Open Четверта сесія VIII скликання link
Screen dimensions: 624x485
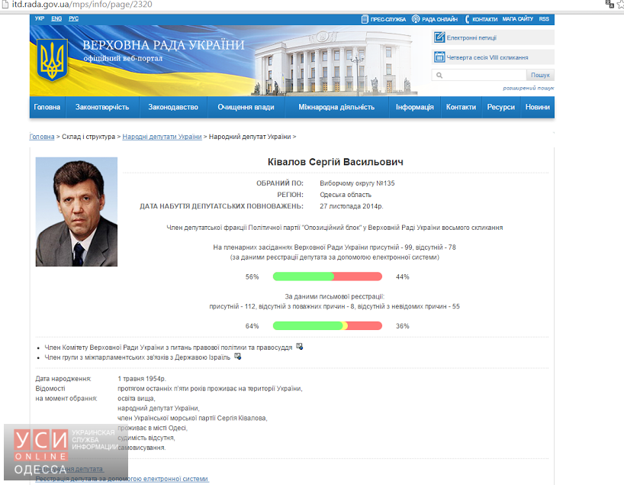click(487, 57)
